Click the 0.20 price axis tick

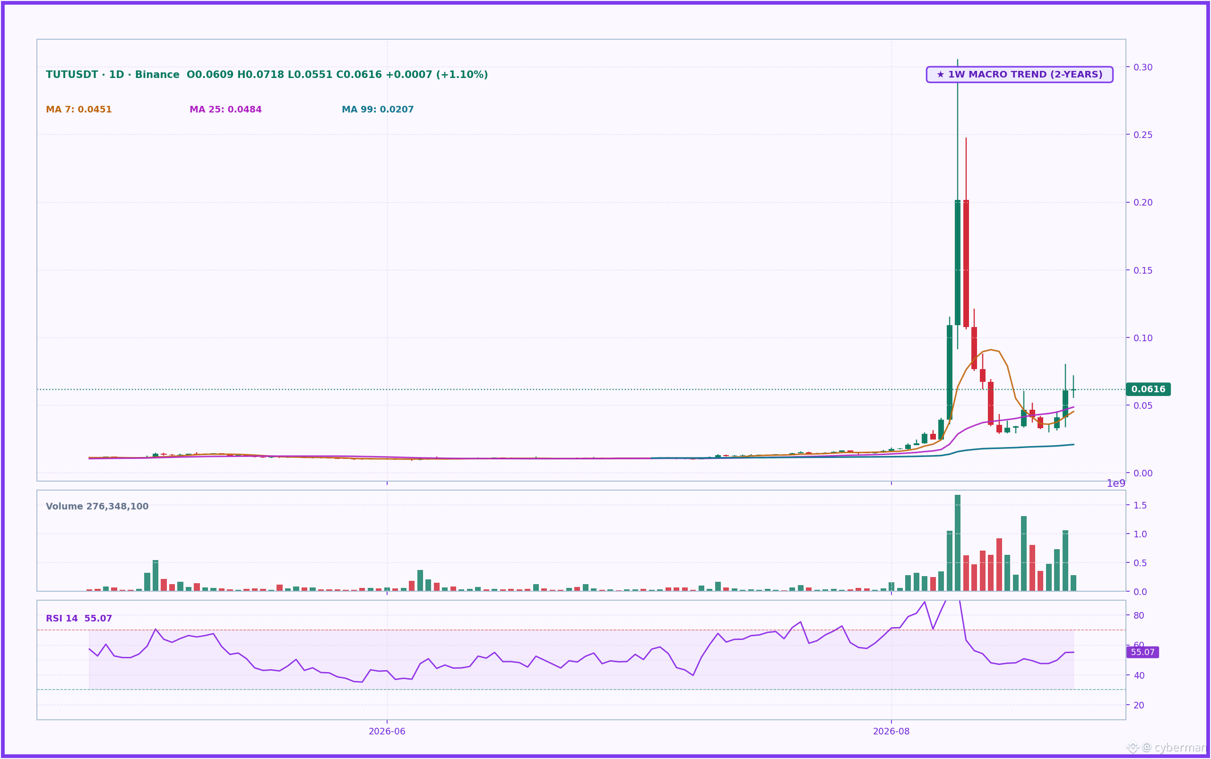point(1143,202)
